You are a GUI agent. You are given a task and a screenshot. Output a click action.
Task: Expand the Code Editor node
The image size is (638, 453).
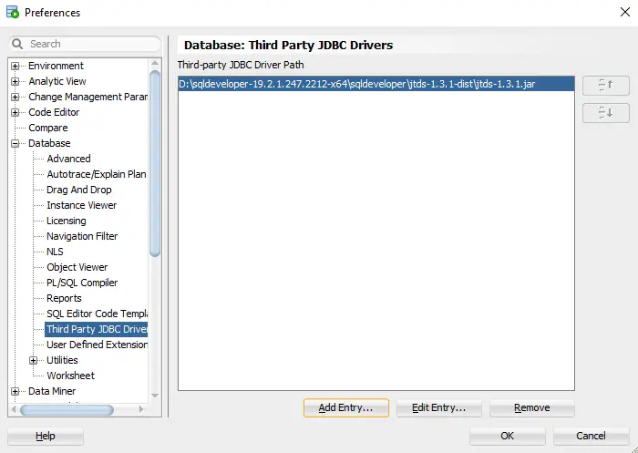(15, 112)
